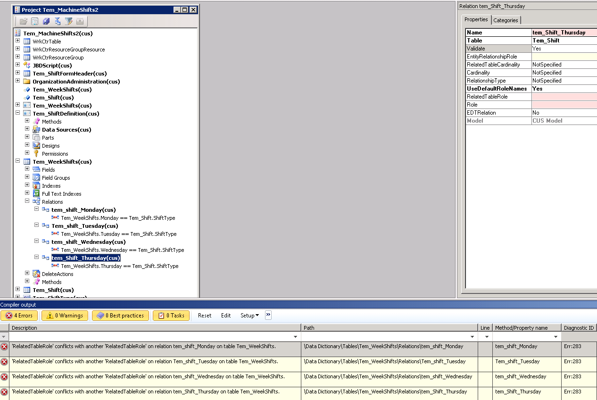Select the Properties tab
Screen dimensions: 597x400
476,19
